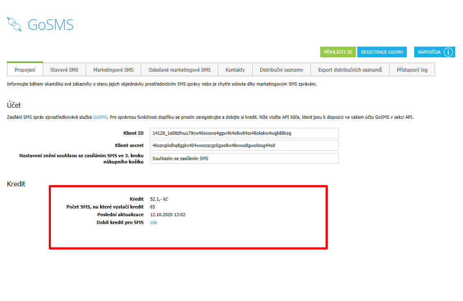Image resolution: width=463 pixels, height=301 pixels.
Task: Click the GoSMS plug logo icon
Action: (14, 24)
